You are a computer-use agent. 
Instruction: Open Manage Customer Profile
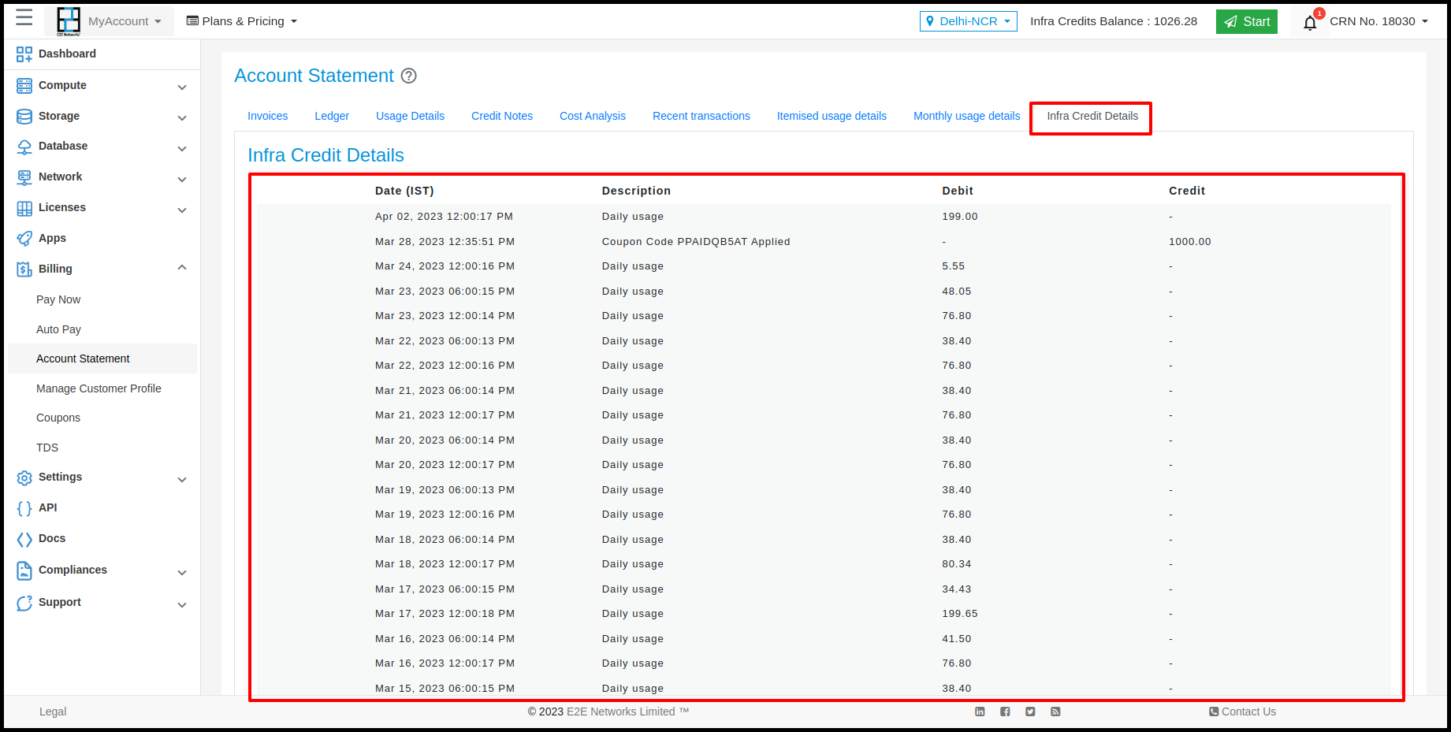(x=99, y=388)
